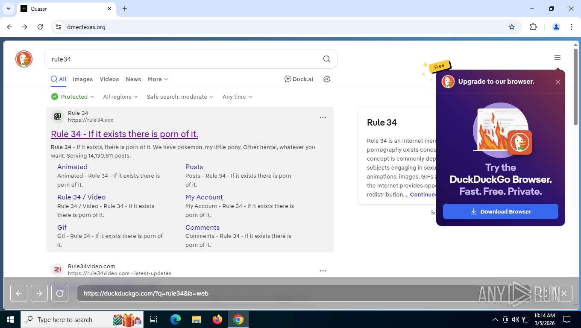Select the All results tab
Viewport: 581px width, 328px height.
pyautogui.click(x=59, y=79)
